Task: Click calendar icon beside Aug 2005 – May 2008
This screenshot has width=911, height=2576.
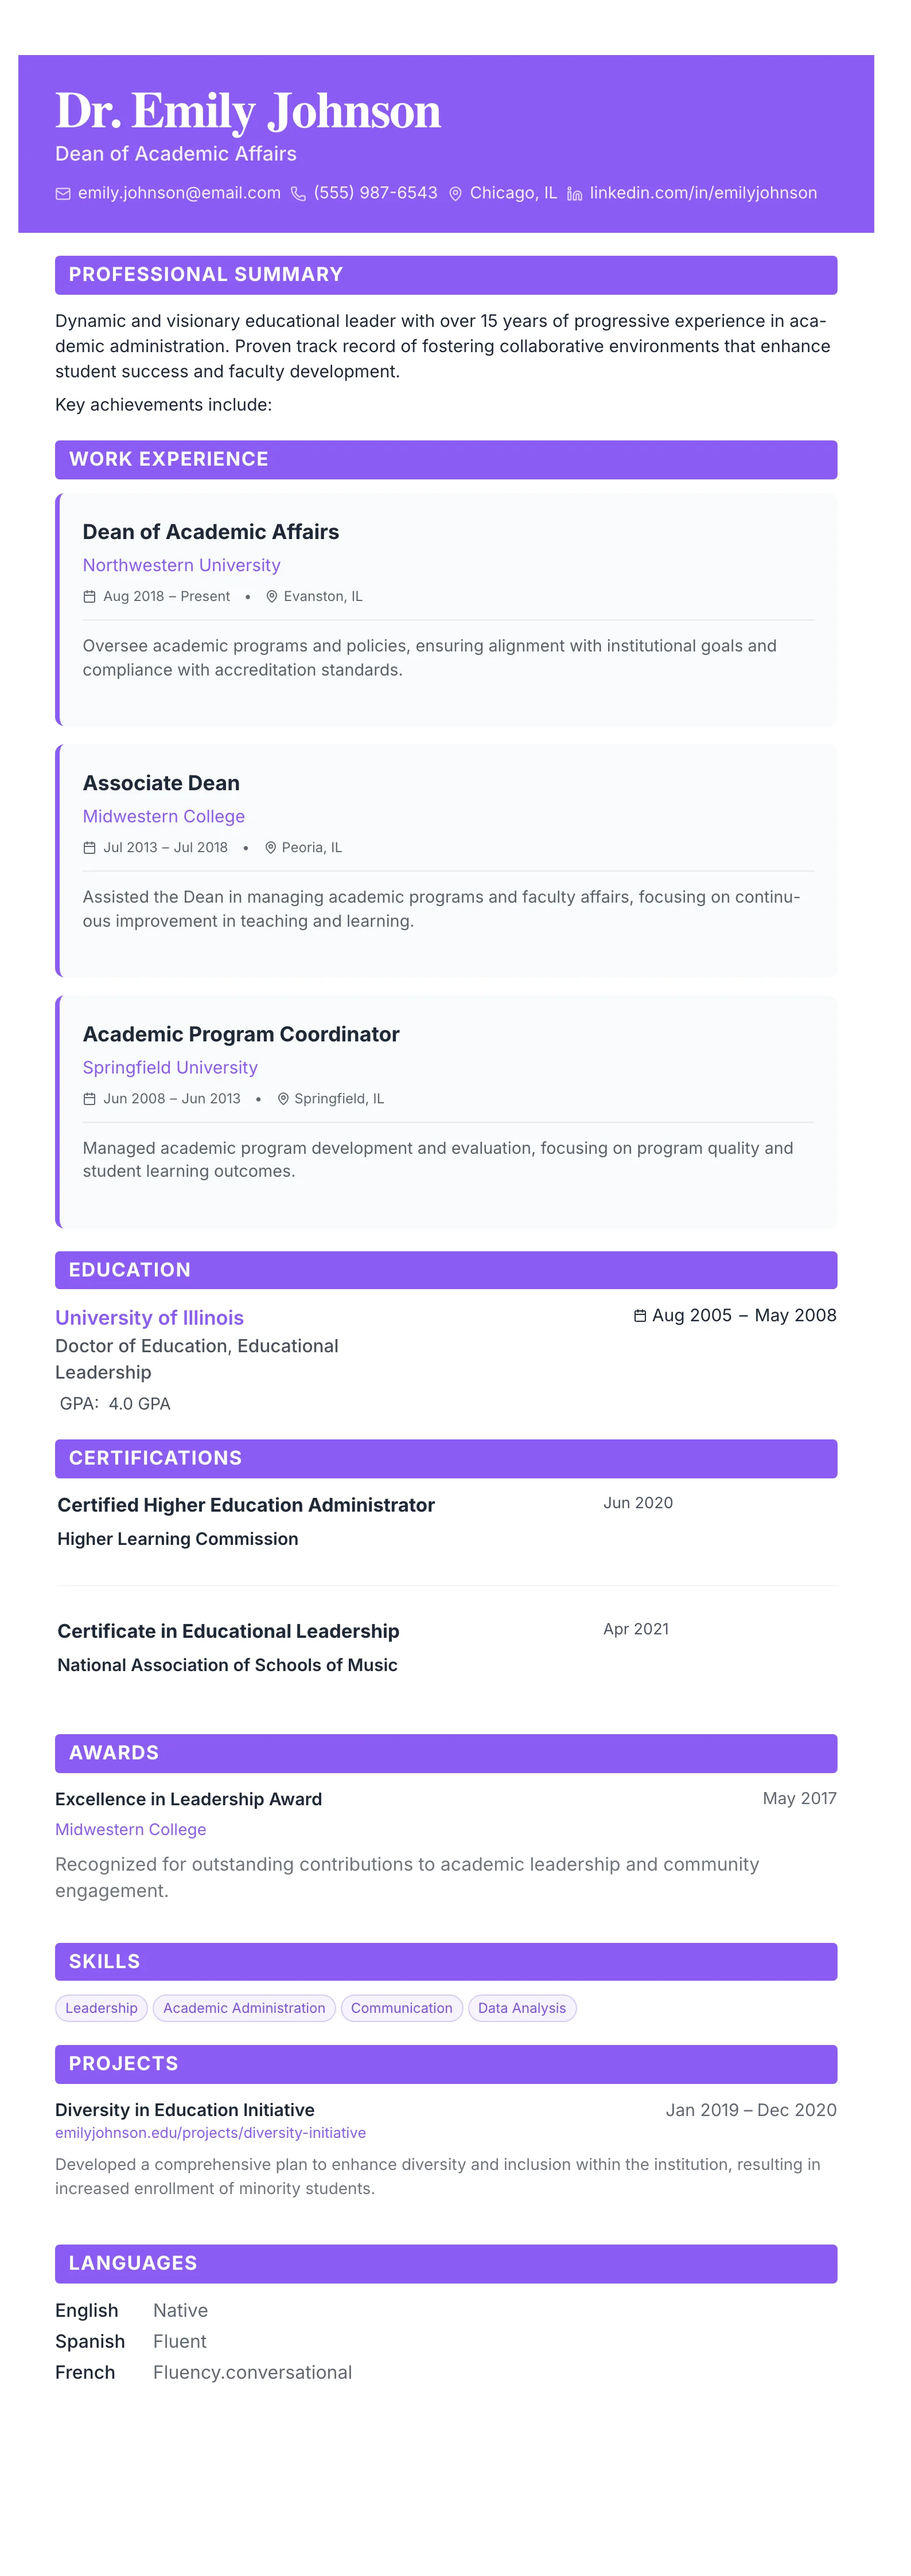Action: [x=640, y=1316]
